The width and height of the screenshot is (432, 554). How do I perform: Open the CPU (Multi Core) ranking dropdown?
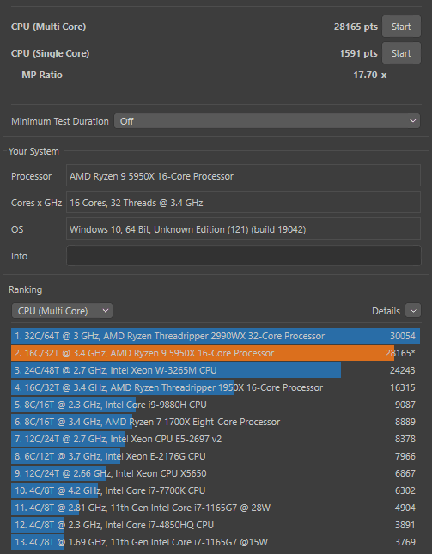[x=62, y=311]
